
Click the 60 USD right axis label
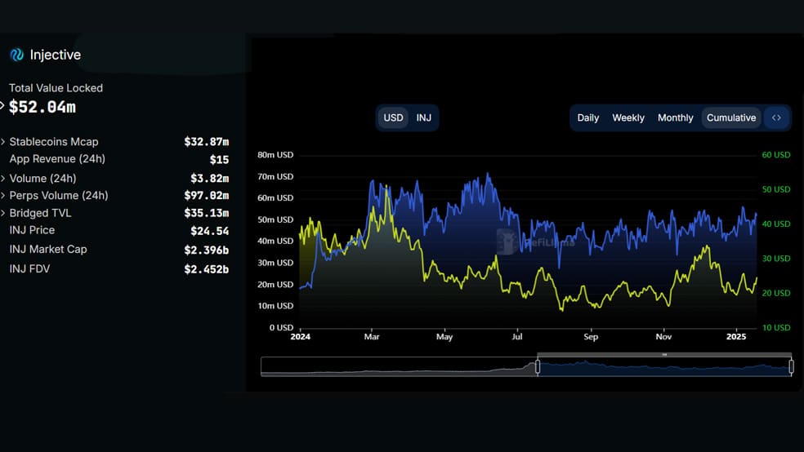point(775,154)
